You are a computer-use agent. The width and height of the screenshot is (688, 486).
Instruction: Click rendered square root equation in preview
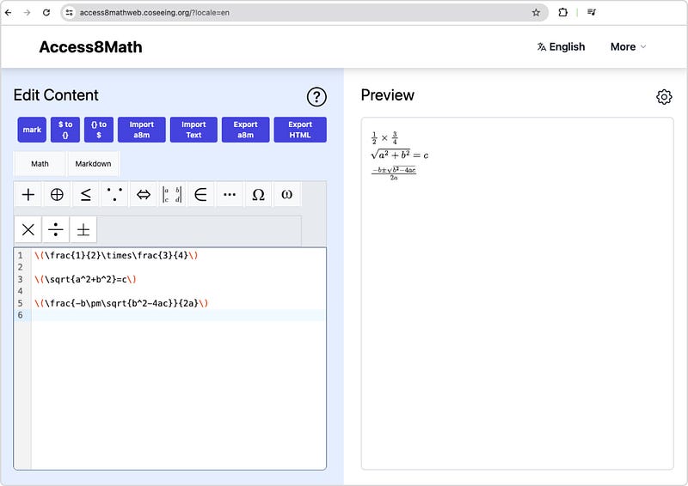pyautogui.click(x=400, y=155)
